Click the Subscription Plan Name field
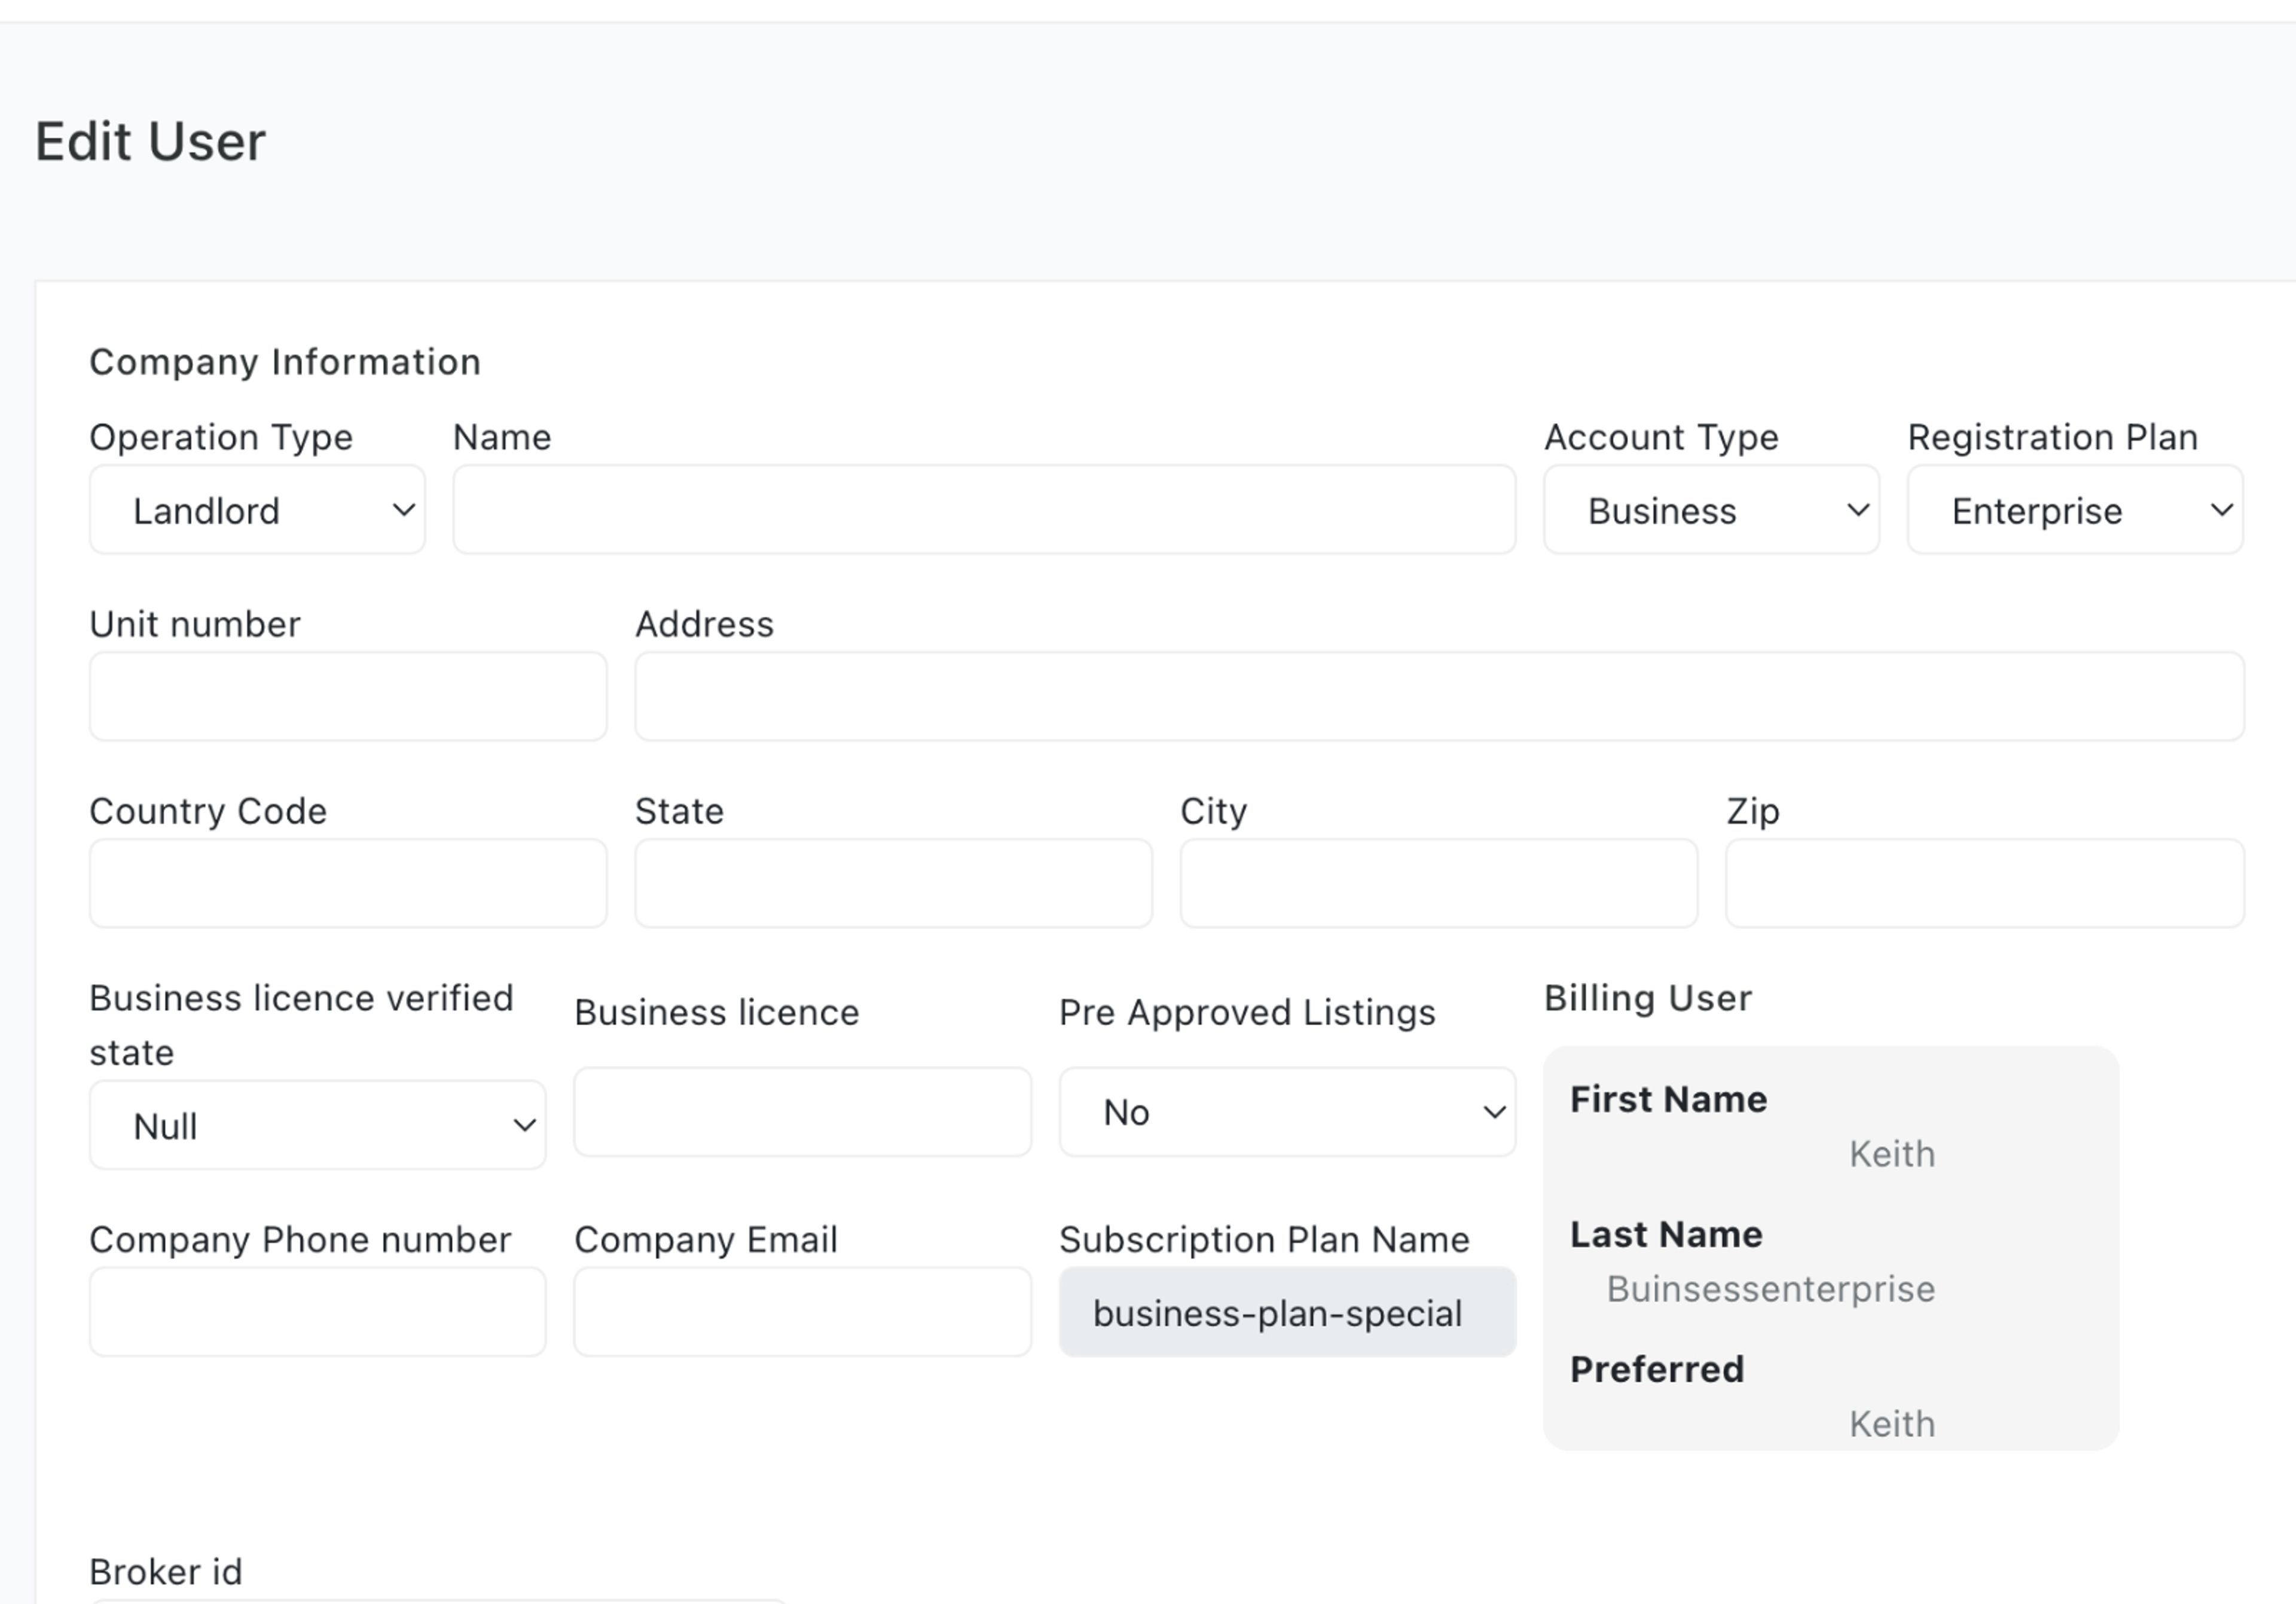 point(1287,1312)
